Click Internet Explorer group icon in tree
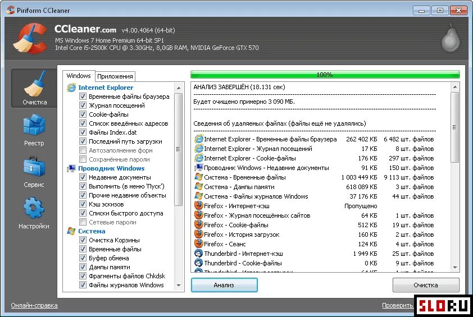 (x=71, y=88)
